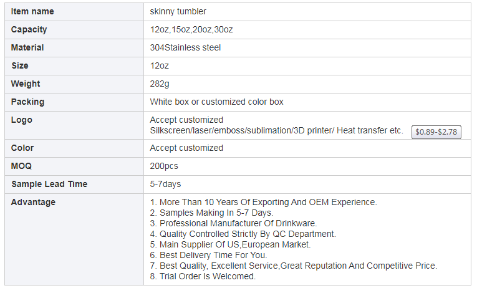477x288 pixels.
Task: Click the Color row label
Action: [x=22, y=148]
